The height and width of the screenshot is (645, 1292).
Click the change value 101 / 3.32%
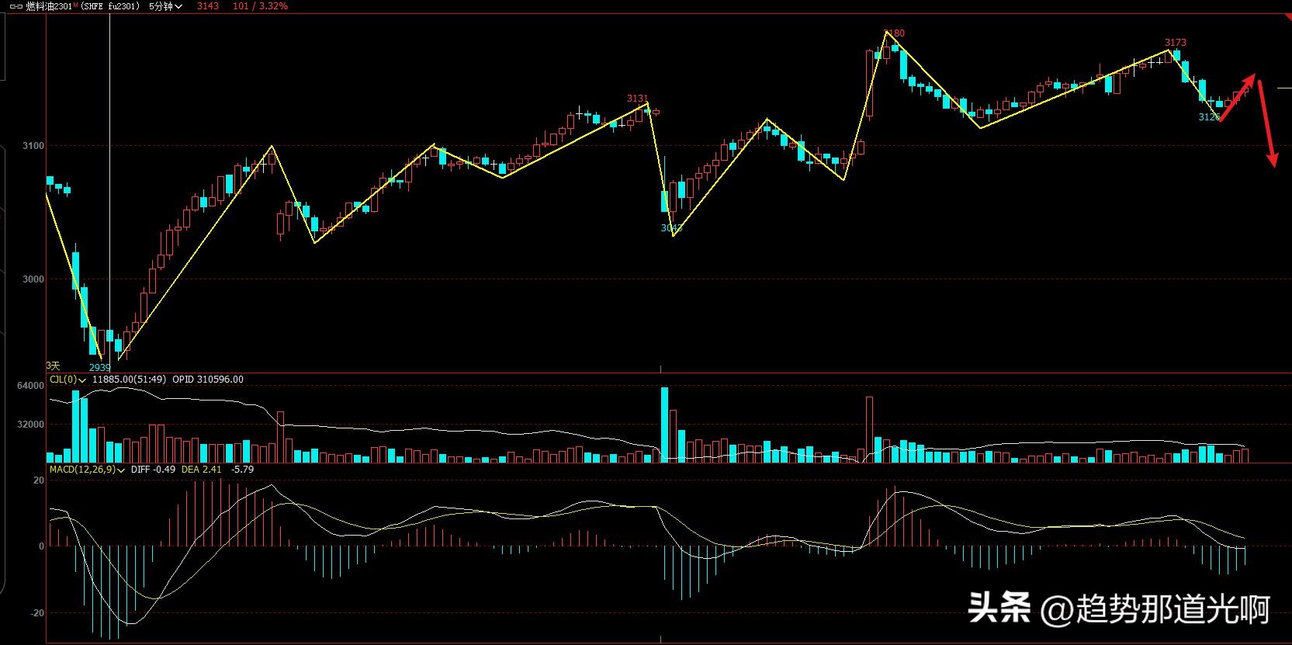(260, 6)
